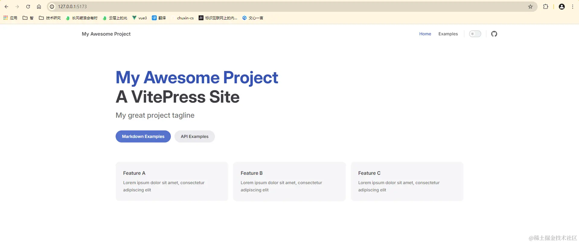Screen dimensions: 579x243
Task: Click the Markdown Examples button
Action: 143,136
